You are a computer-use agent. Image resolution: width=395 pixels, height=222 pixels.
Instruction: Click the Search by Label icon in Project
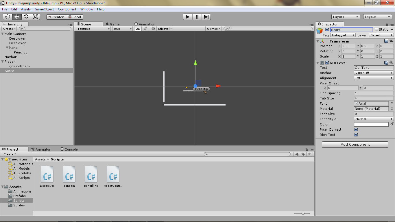[x=303, y=154]
